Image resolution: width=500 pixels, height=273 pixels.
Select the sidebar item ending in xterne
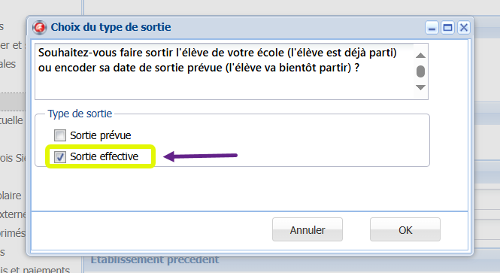[13, 214]
